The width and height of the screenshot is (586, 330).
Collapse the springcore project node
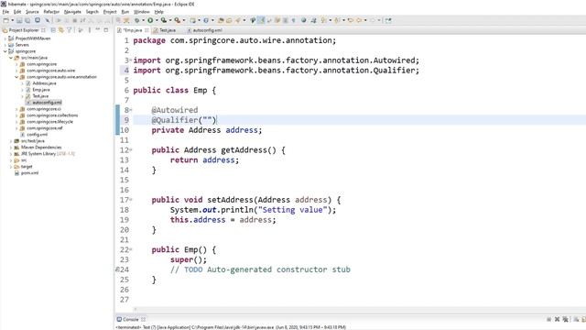point(5,51)
